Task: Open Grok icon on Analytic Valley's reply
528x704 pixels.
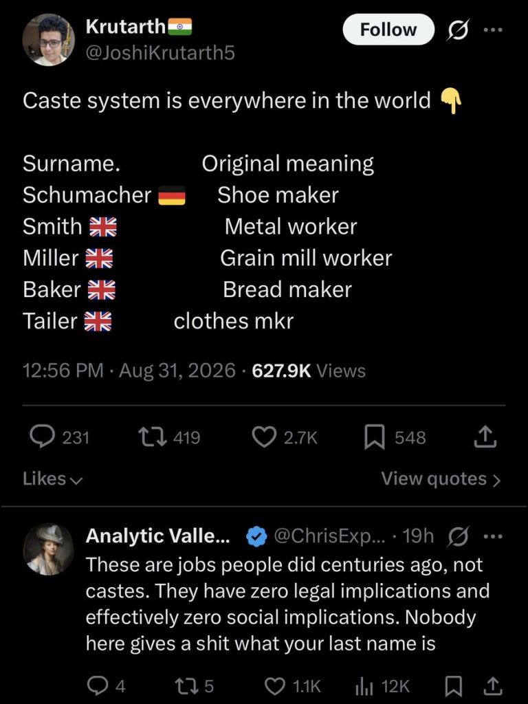Action: (x=457, y=536)
